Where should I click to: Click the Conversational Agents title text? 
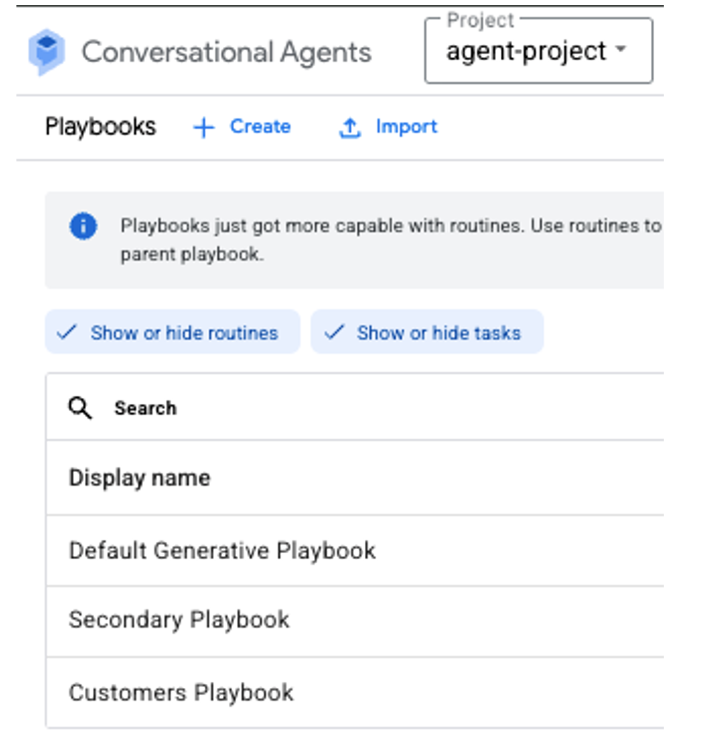click(227, 53)
